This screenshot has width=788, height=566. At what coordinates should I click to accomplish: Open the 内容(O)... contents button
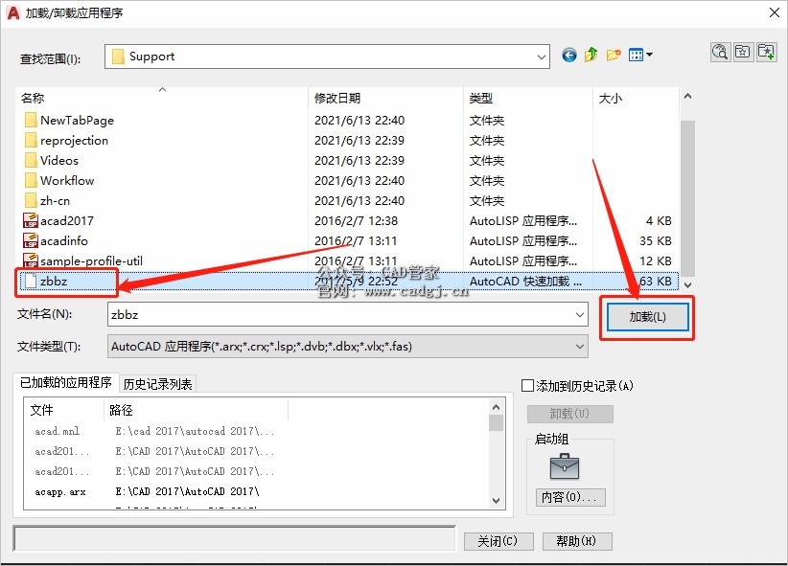click(x=569, y=497)
